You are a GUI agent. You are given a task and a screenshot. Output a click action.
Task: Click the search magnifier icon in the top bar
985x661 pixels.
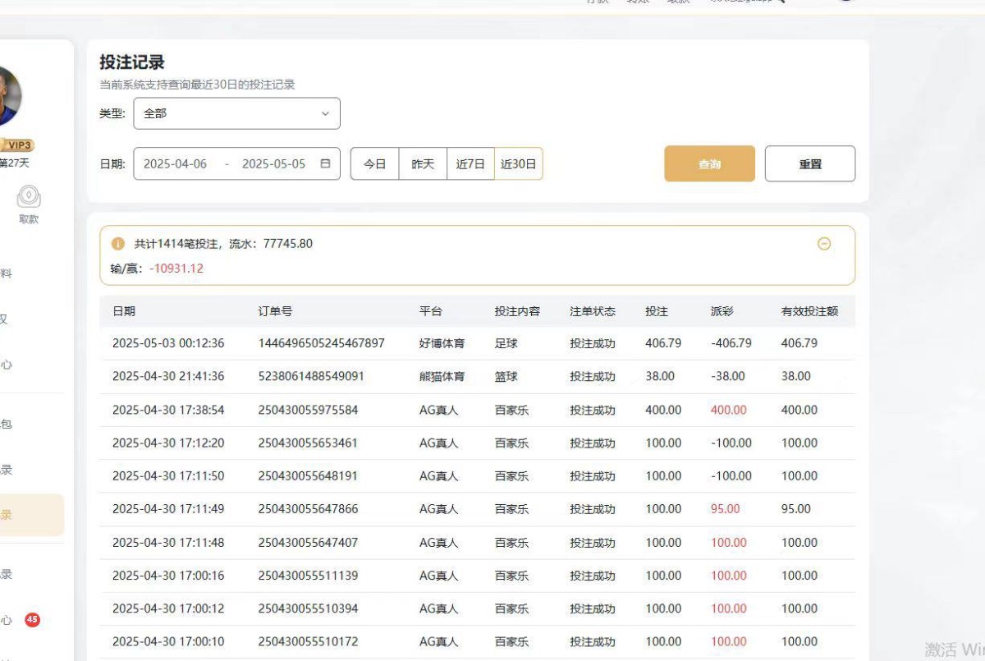click(780, 2)
